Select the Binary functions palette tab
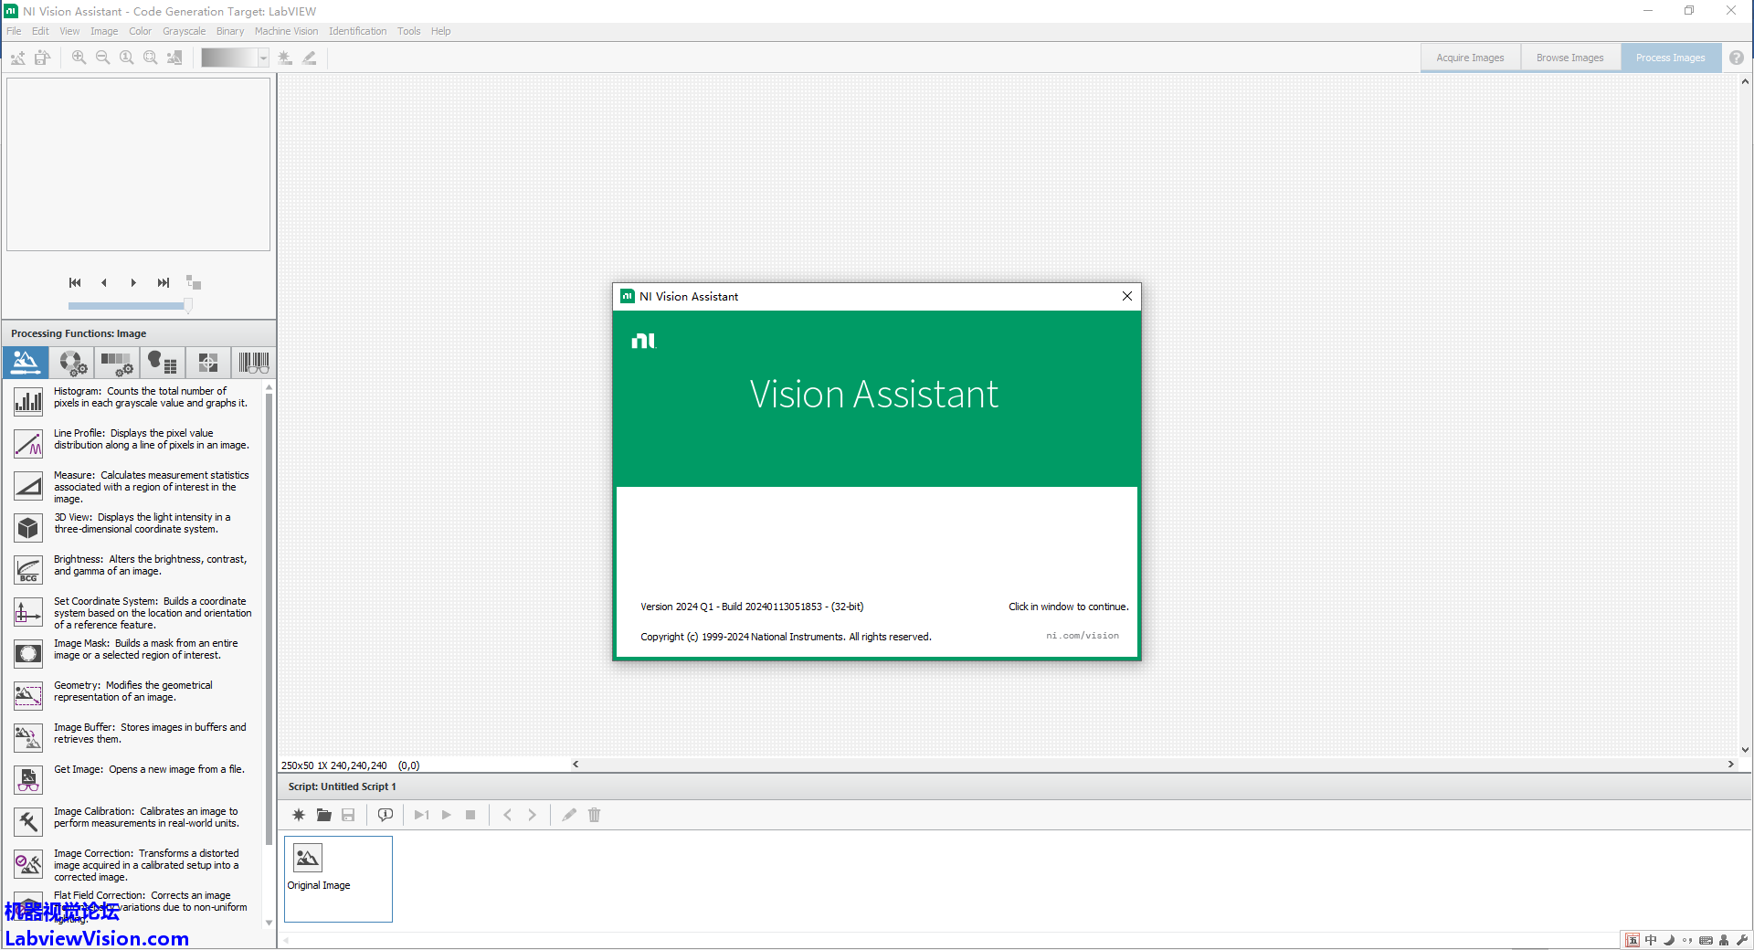The image size is (1754, 950). [x=163, y=363]
